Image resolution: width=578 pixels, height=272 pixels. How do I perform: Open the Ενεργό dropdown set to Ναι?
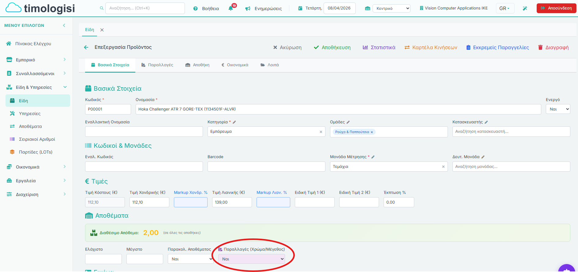pos(558,109)
